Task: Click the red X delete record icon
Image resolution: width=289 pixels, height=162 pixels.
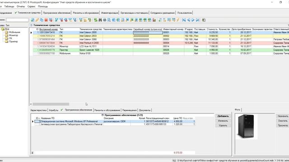Action: tap(46, 20)
